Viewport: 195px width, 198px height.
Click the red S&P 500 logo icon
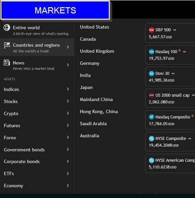[x=151, y=30]
